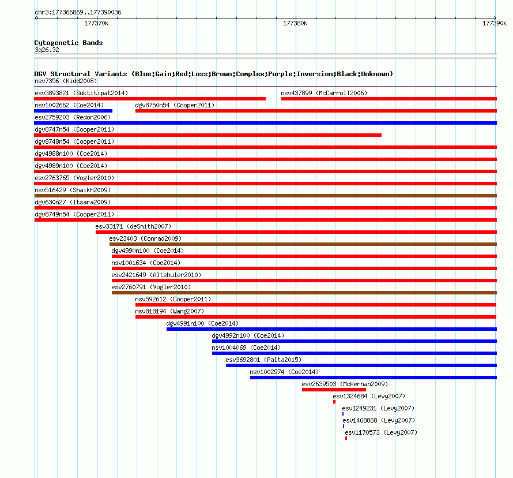Click the blue bar under dgv4991n100
Screen dimensions: 513x478
(332, 329)
